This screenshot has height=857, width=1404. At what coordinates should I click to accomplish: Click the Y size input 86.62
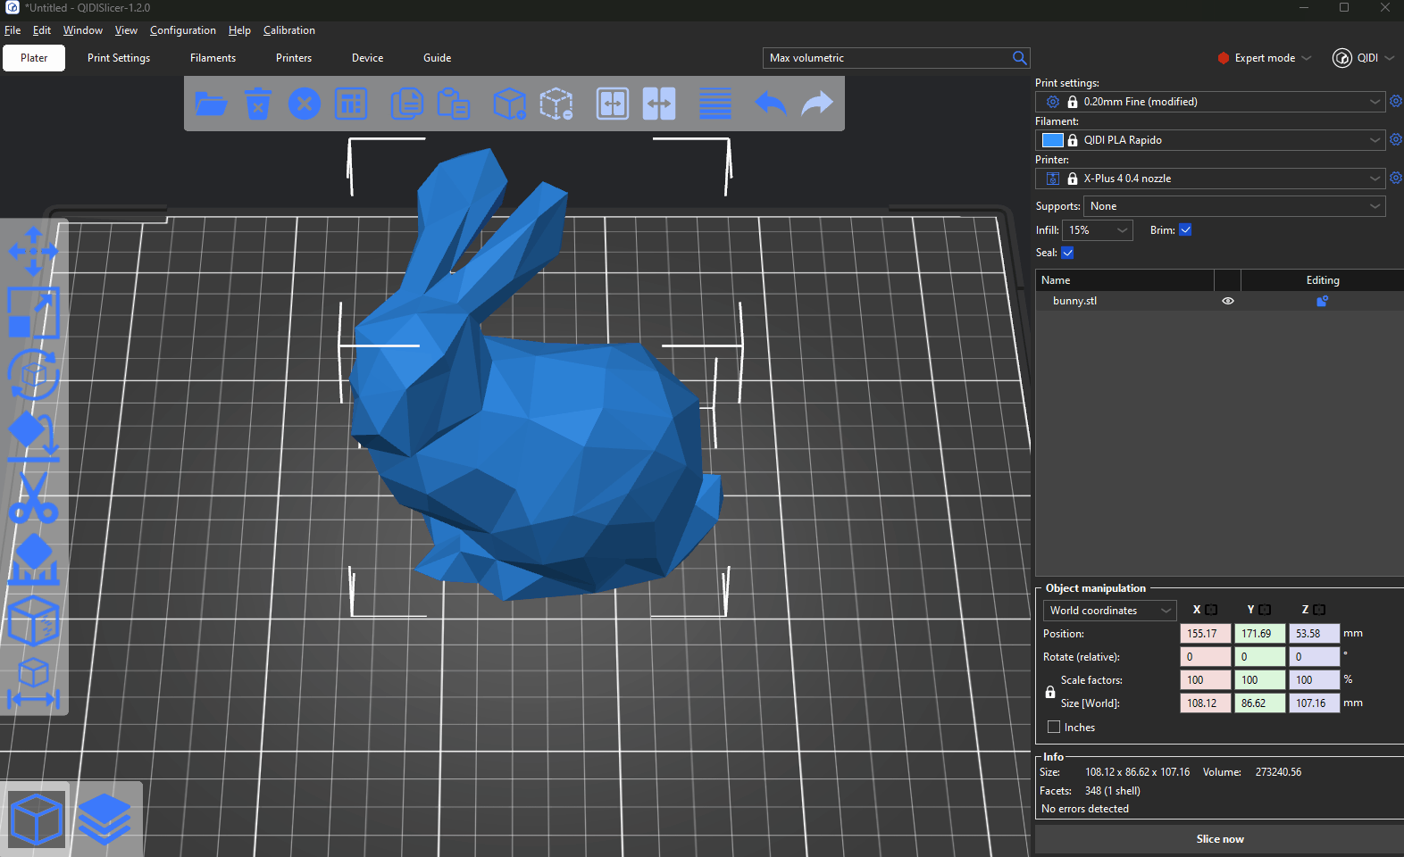1259,703
